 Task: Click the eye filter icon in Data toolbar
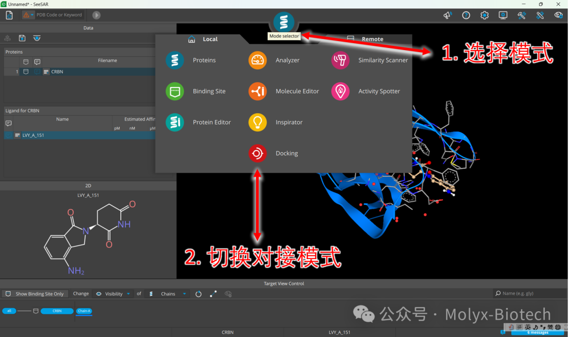pyautogui.click(x=37, y=38)
